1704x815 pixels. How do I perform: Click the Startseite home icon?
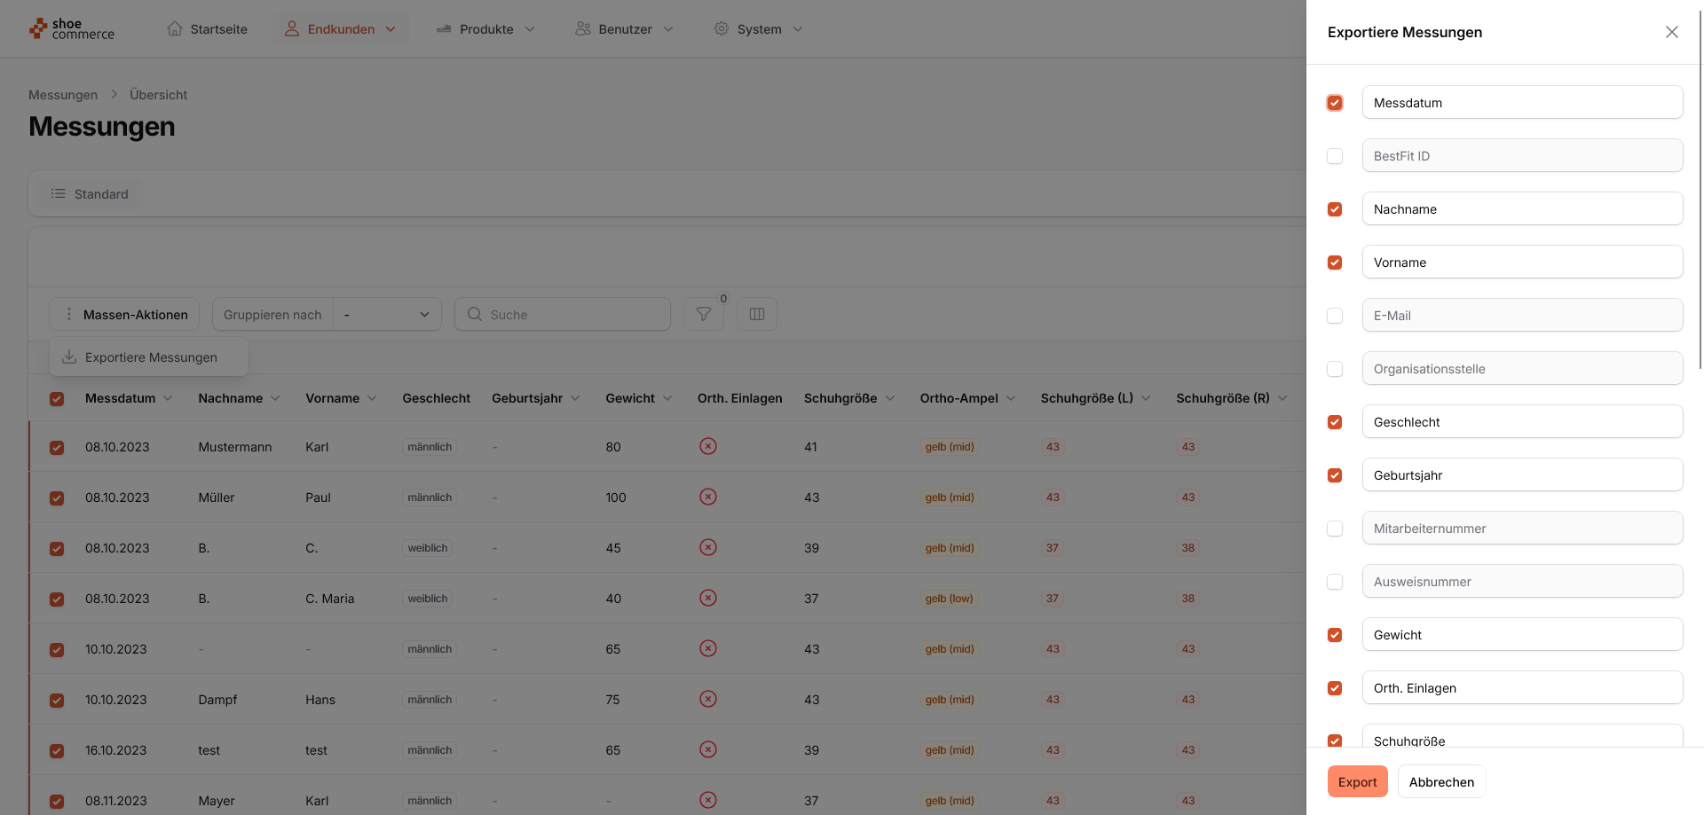click(175, 28)
